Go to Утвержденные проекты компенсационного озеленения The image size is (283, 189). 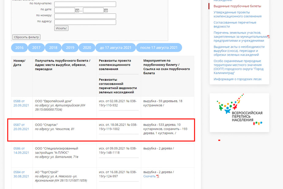237,14
